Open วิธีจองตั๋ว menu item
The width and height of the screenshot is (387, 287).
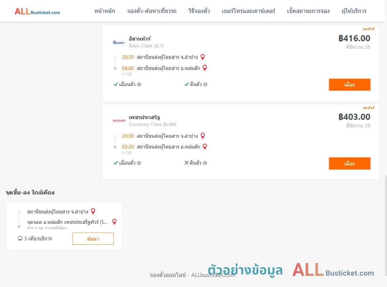(x=199, y=11)
